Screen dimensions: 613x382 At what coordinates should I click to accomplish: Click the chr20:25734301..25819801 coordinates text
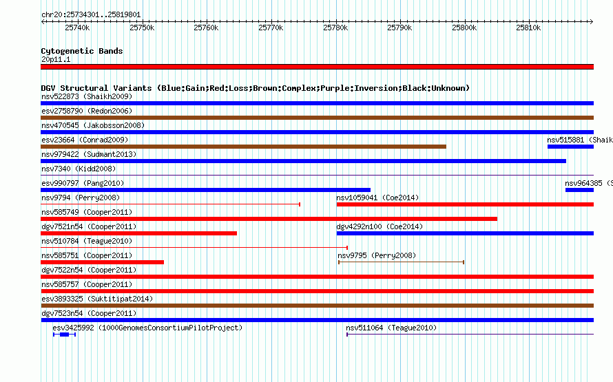[x=91, y=15]
